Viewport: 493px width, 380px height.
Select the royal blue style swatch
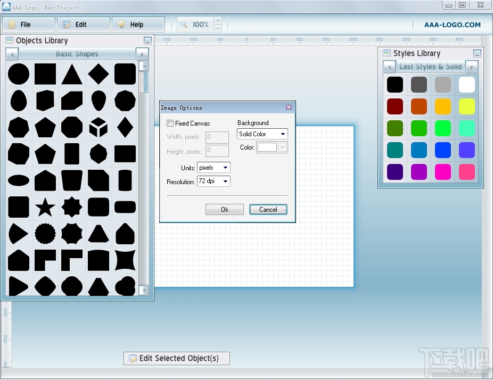point(443,150)
